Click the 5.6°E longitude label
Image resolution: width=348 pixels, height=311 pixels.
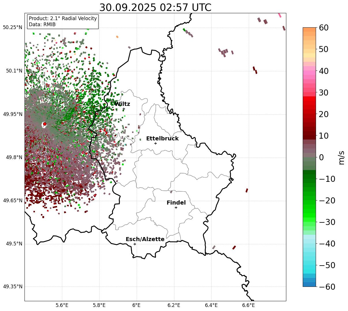point(62,305)
